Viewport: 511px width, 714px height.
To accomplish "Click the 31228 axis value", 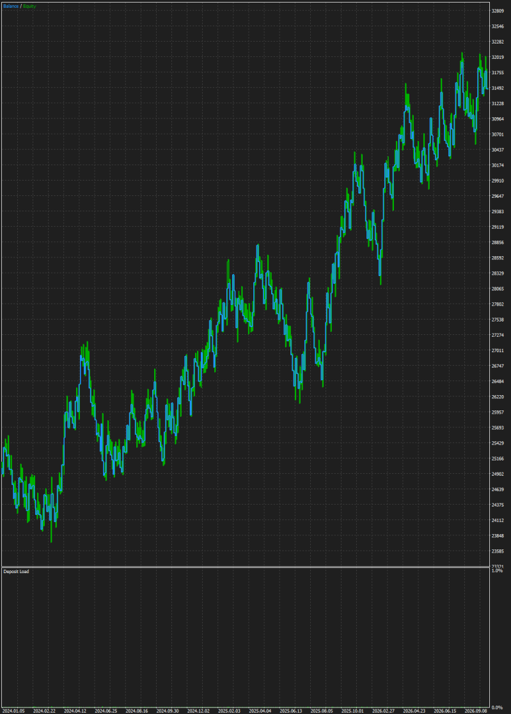I will [498, 104].
